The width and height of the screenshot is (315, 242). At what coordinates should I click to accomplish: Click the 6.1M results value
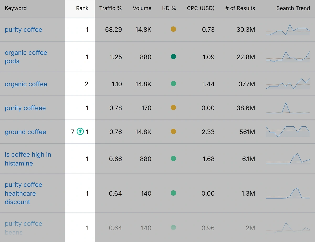tap(248, 159)
